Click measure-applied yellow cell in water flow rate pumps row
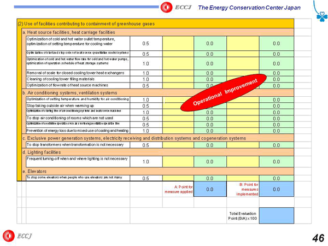Image resolution: width=328 pixels, height=246 pixels. point(178,63)
